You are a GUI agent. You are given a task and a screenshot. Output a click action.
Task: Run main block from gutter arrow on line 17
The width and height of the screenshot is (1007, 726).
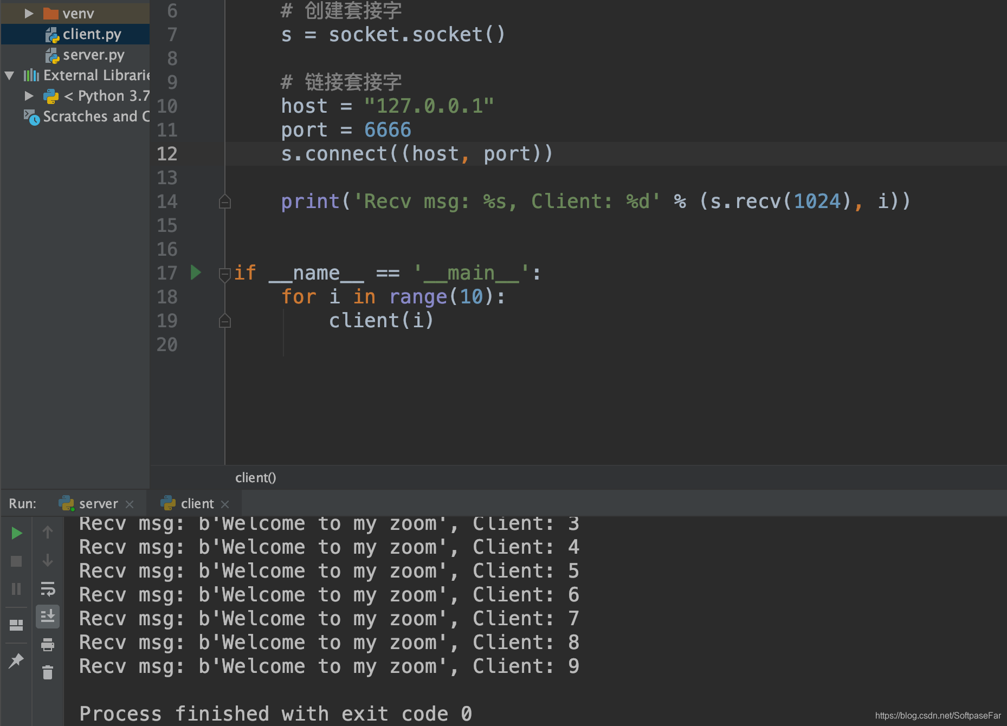tap(196, 272)
